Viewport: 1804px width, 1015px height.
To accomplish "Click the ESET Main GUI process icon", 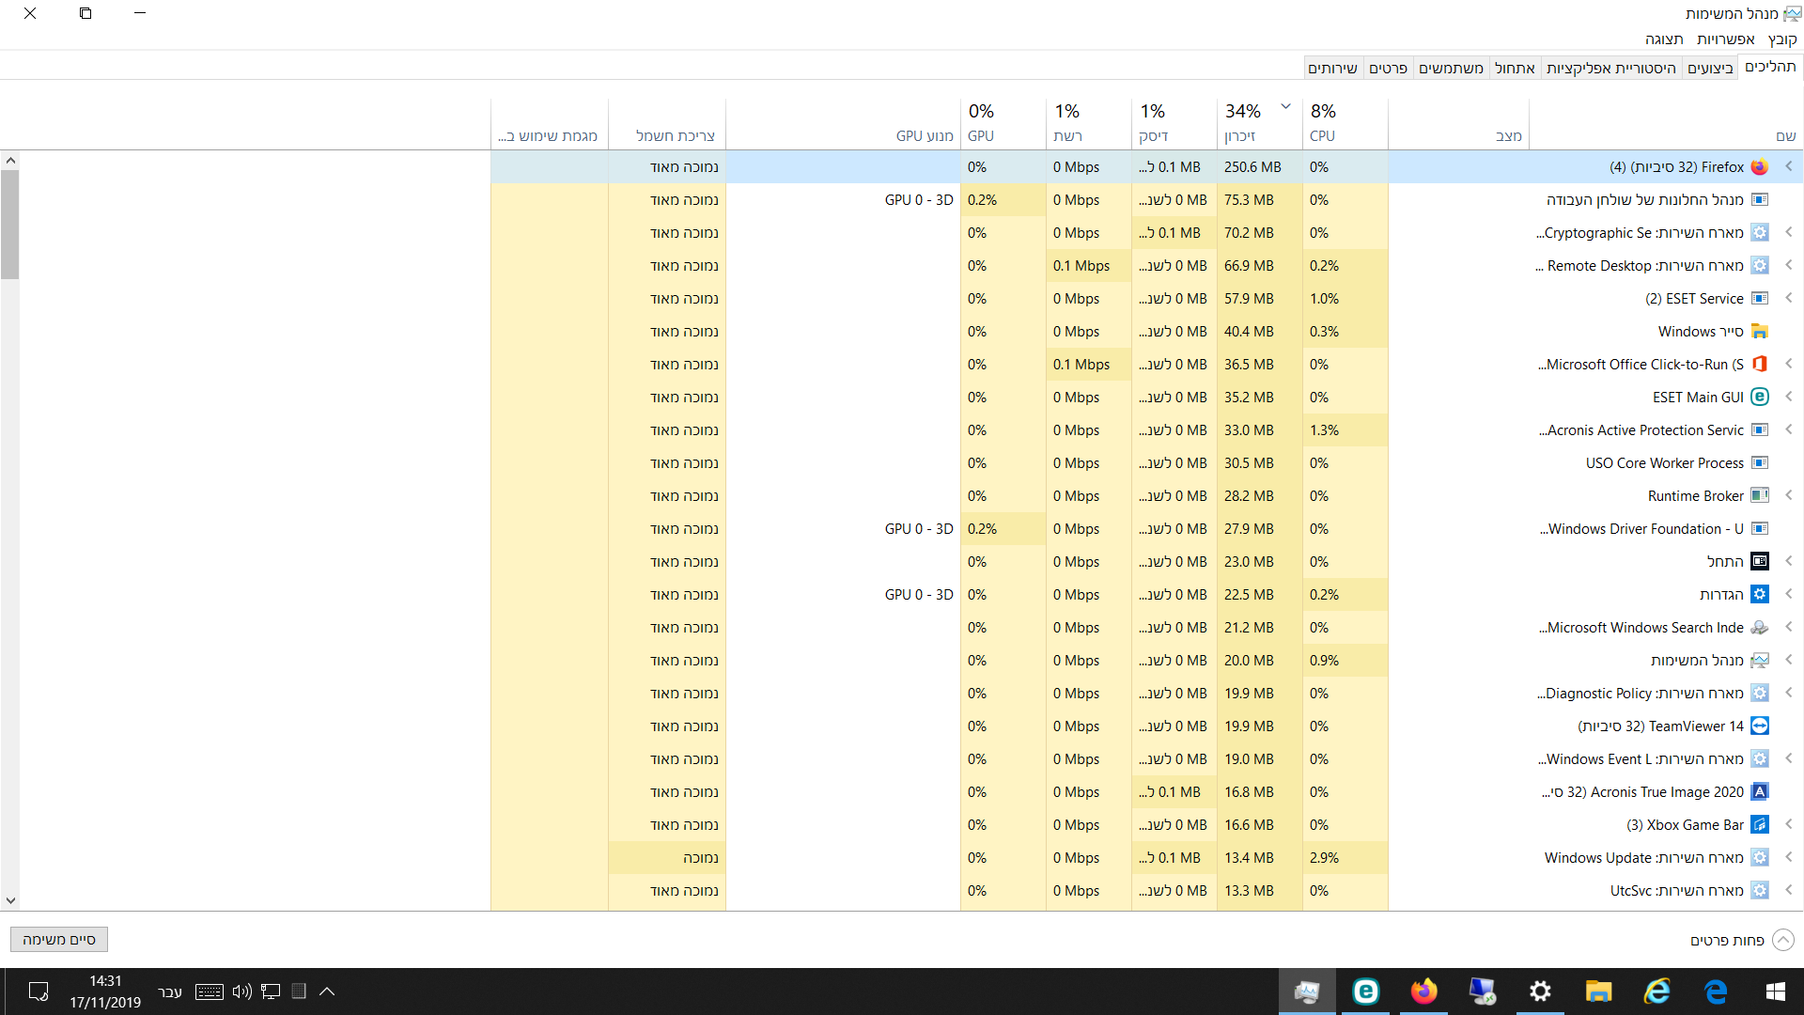I will pos(1760,398).
